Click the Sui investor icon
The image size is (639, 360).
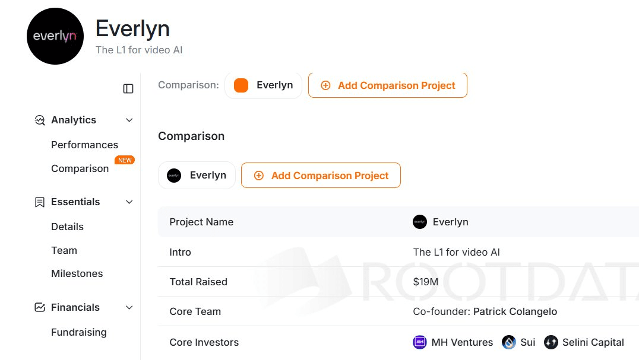[508, 342]
